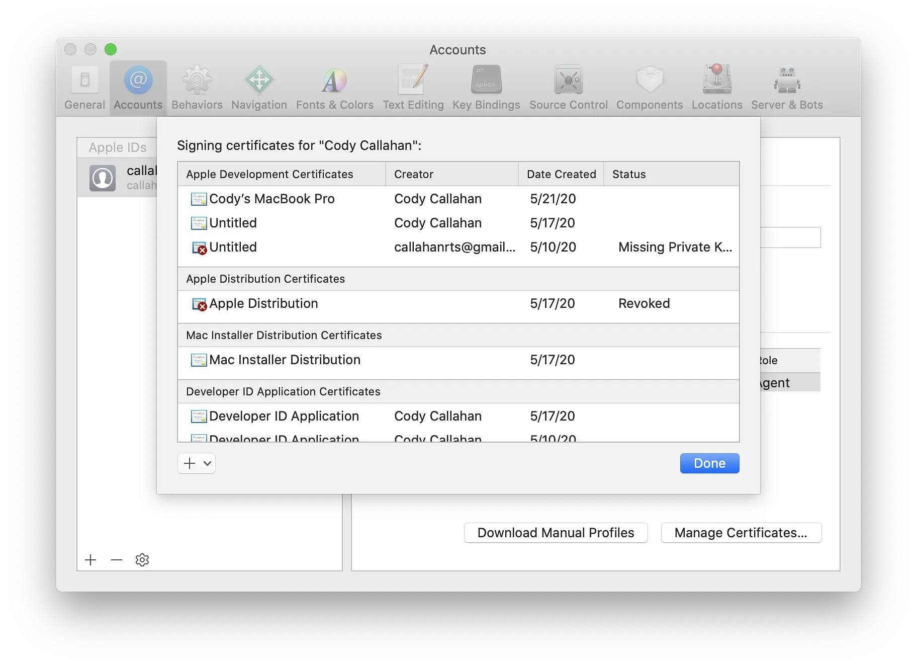Open the account gear actions menu
Image resolution: width=917 pixels, height=666 pixels.
[x=142, y=560]
